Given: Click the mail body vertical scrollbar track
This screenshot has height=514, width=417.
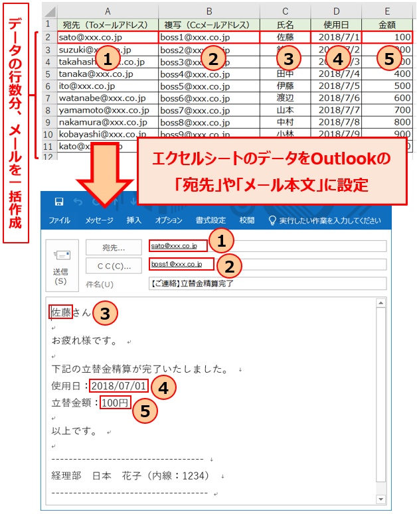Looking at the screenshot, I should pos(380,401).
